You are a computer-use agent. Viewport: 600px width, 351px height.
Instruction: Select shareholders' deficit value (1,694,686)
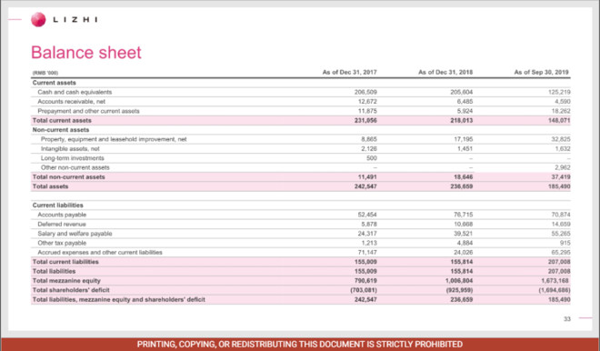[x=555, y=290]
